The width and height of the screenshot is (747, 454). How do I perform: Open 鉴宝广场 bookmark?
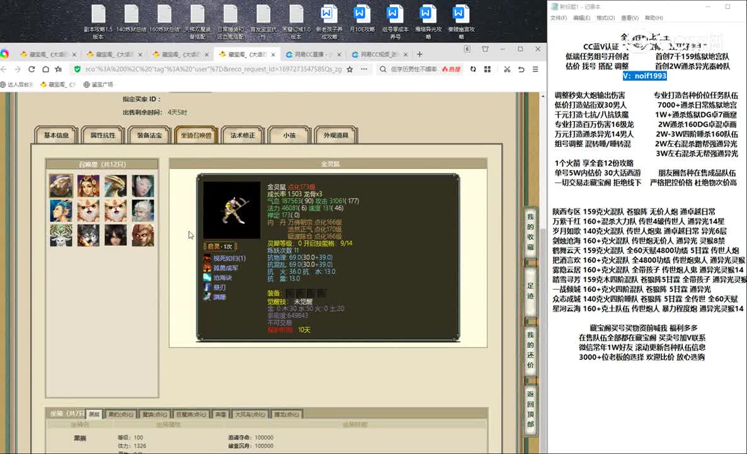[98, 84]
